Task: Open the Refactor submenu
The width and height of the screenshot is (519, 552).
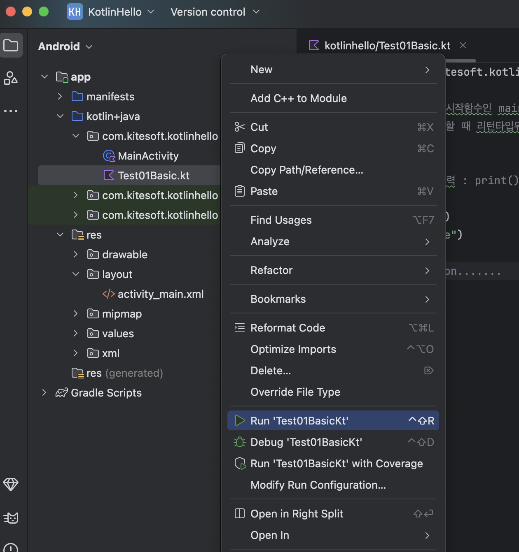Action: [x=333, y=270]
